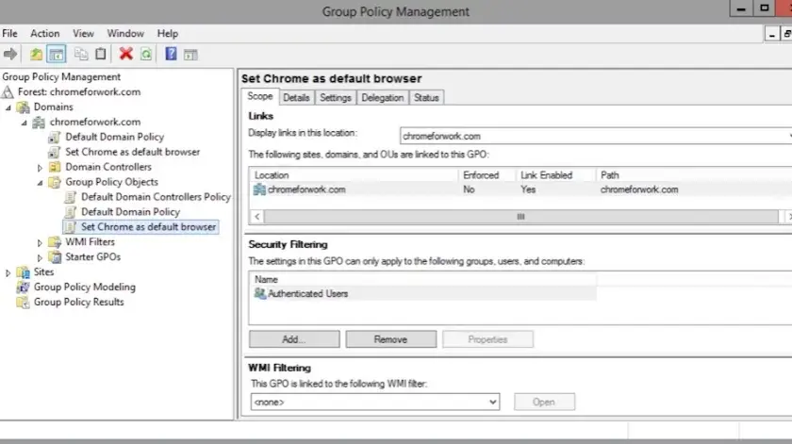This screenshot has height=444, width=792.
Task: Select linked GPO Set Chrome as default browser
Action: click(x=132, y=152)
